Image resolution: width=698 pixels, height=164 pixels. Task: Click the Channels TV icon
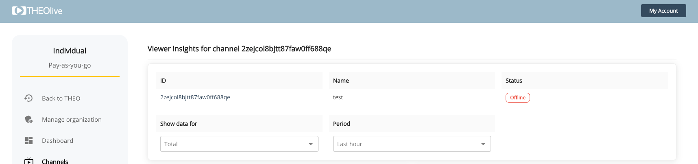(29, 161)
